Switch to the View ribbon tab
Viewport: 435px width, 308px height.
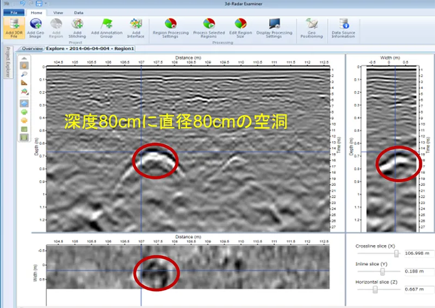[x=58, y=12]
